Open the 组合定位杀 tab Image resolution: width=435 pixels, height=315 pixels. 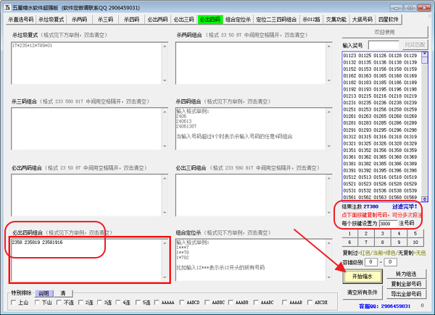pyautogui.click(x=240, y=20)
